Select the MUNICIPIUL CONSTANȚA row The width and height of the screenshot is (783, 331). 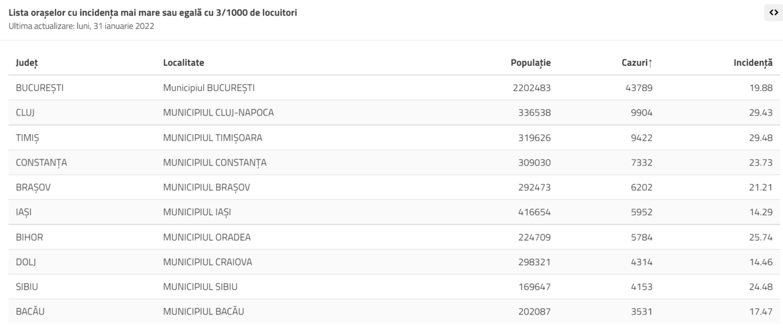[214, 162]
